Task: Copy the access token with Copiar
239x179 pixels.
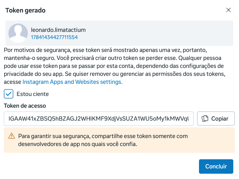Action: pyautogui.click(x=216, y=118)
